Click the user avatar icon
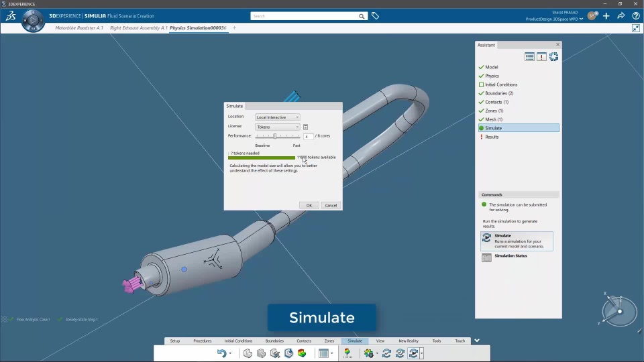This screenshot has width=644, height=362. pos(592,16)
